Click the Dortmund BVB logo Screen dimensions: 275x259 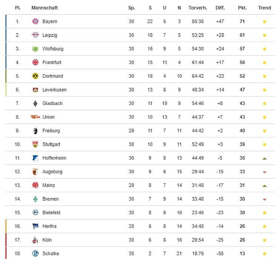[35, 76]
